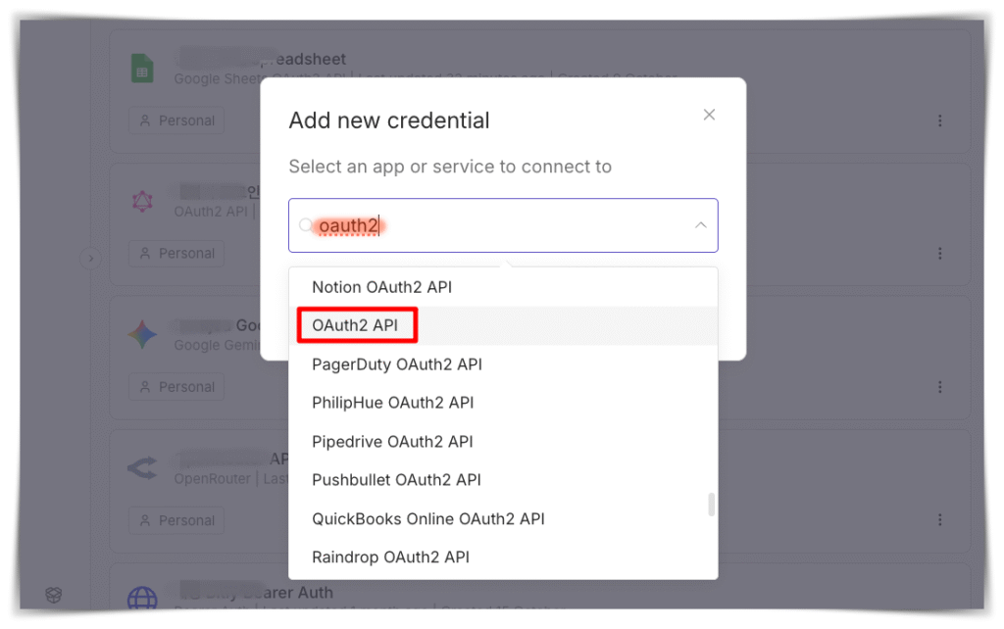Collapse the credential search dropdown arrow

point(701,225)
